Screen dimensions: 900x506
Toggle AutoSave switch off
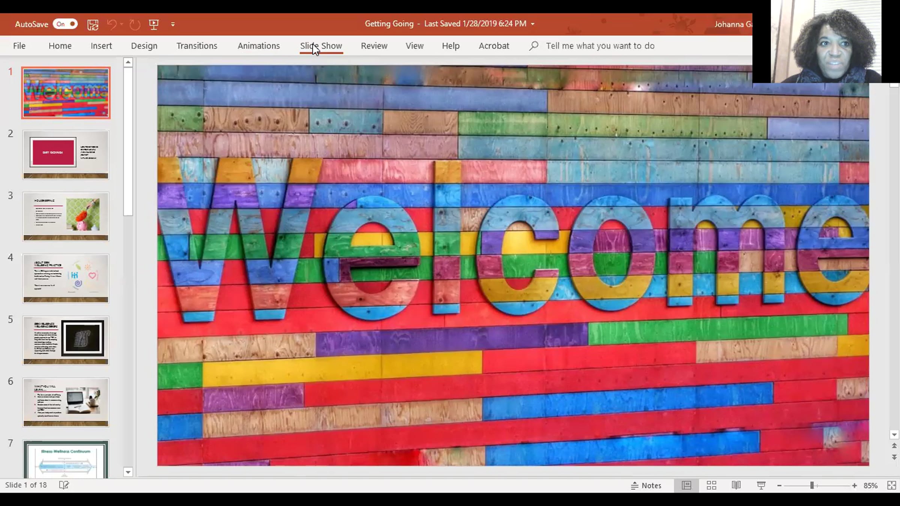coord(65,24)
